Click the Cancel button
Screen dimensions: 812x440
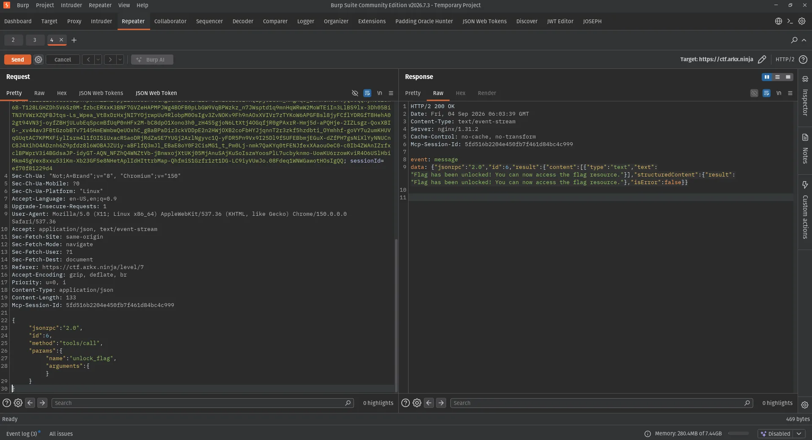[x=63, y=60]
